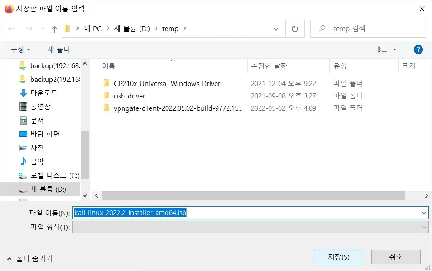Expand chevron after 새 볼륨 (D:) in breadcrumb
432x271 pixels.
(156, 28)
